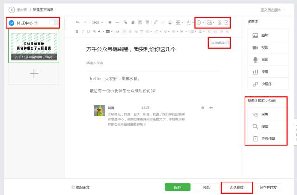This screenshot has height=195, width=297.
Task: Toggle underline formatting
Action: pos(88,31)
